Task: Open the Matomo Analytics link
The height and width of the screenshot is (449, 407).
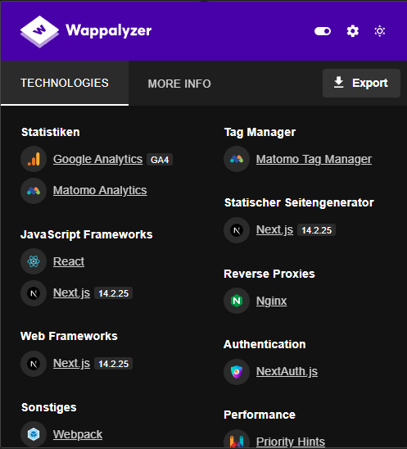Action: (x=100, y=190)
